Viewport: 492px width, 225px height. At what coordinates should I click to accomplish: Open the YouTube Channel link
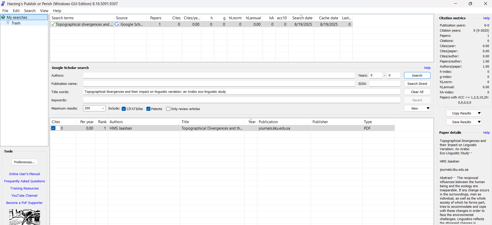coord(24,196)
